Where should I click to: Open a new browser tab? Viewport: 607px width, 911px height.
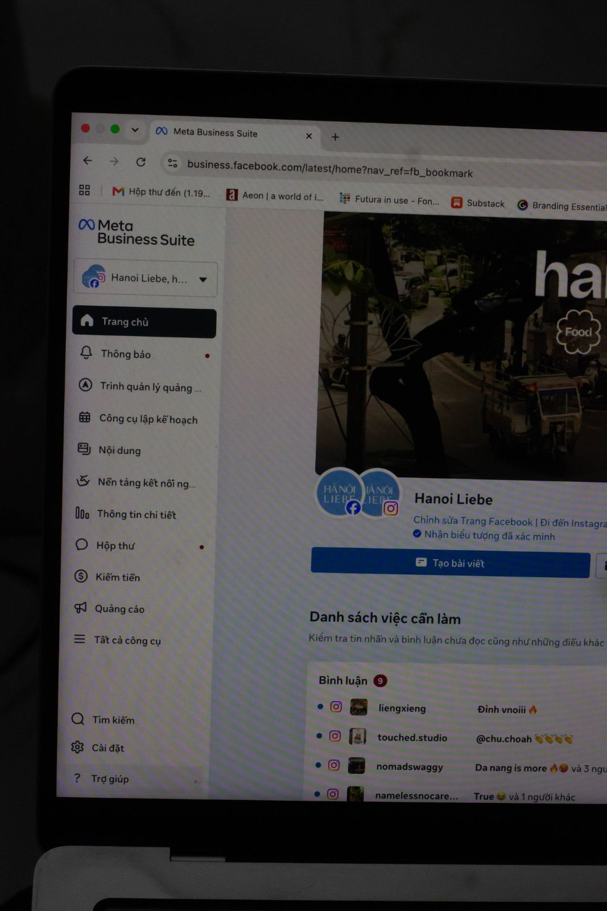[335, 137]
